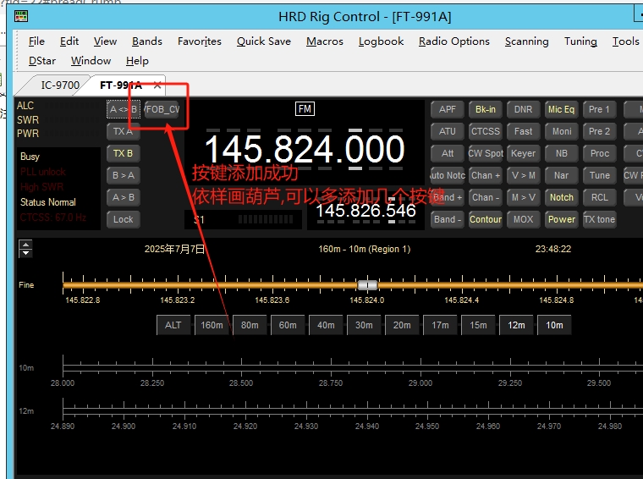
Task: Click the Tune button
Action: pos(599,175)
